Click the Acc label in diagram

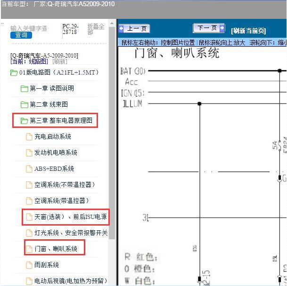click(x=131, y=82)
